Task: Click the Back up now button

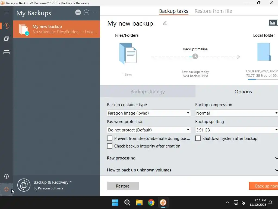Action: [x=263, y=186]
